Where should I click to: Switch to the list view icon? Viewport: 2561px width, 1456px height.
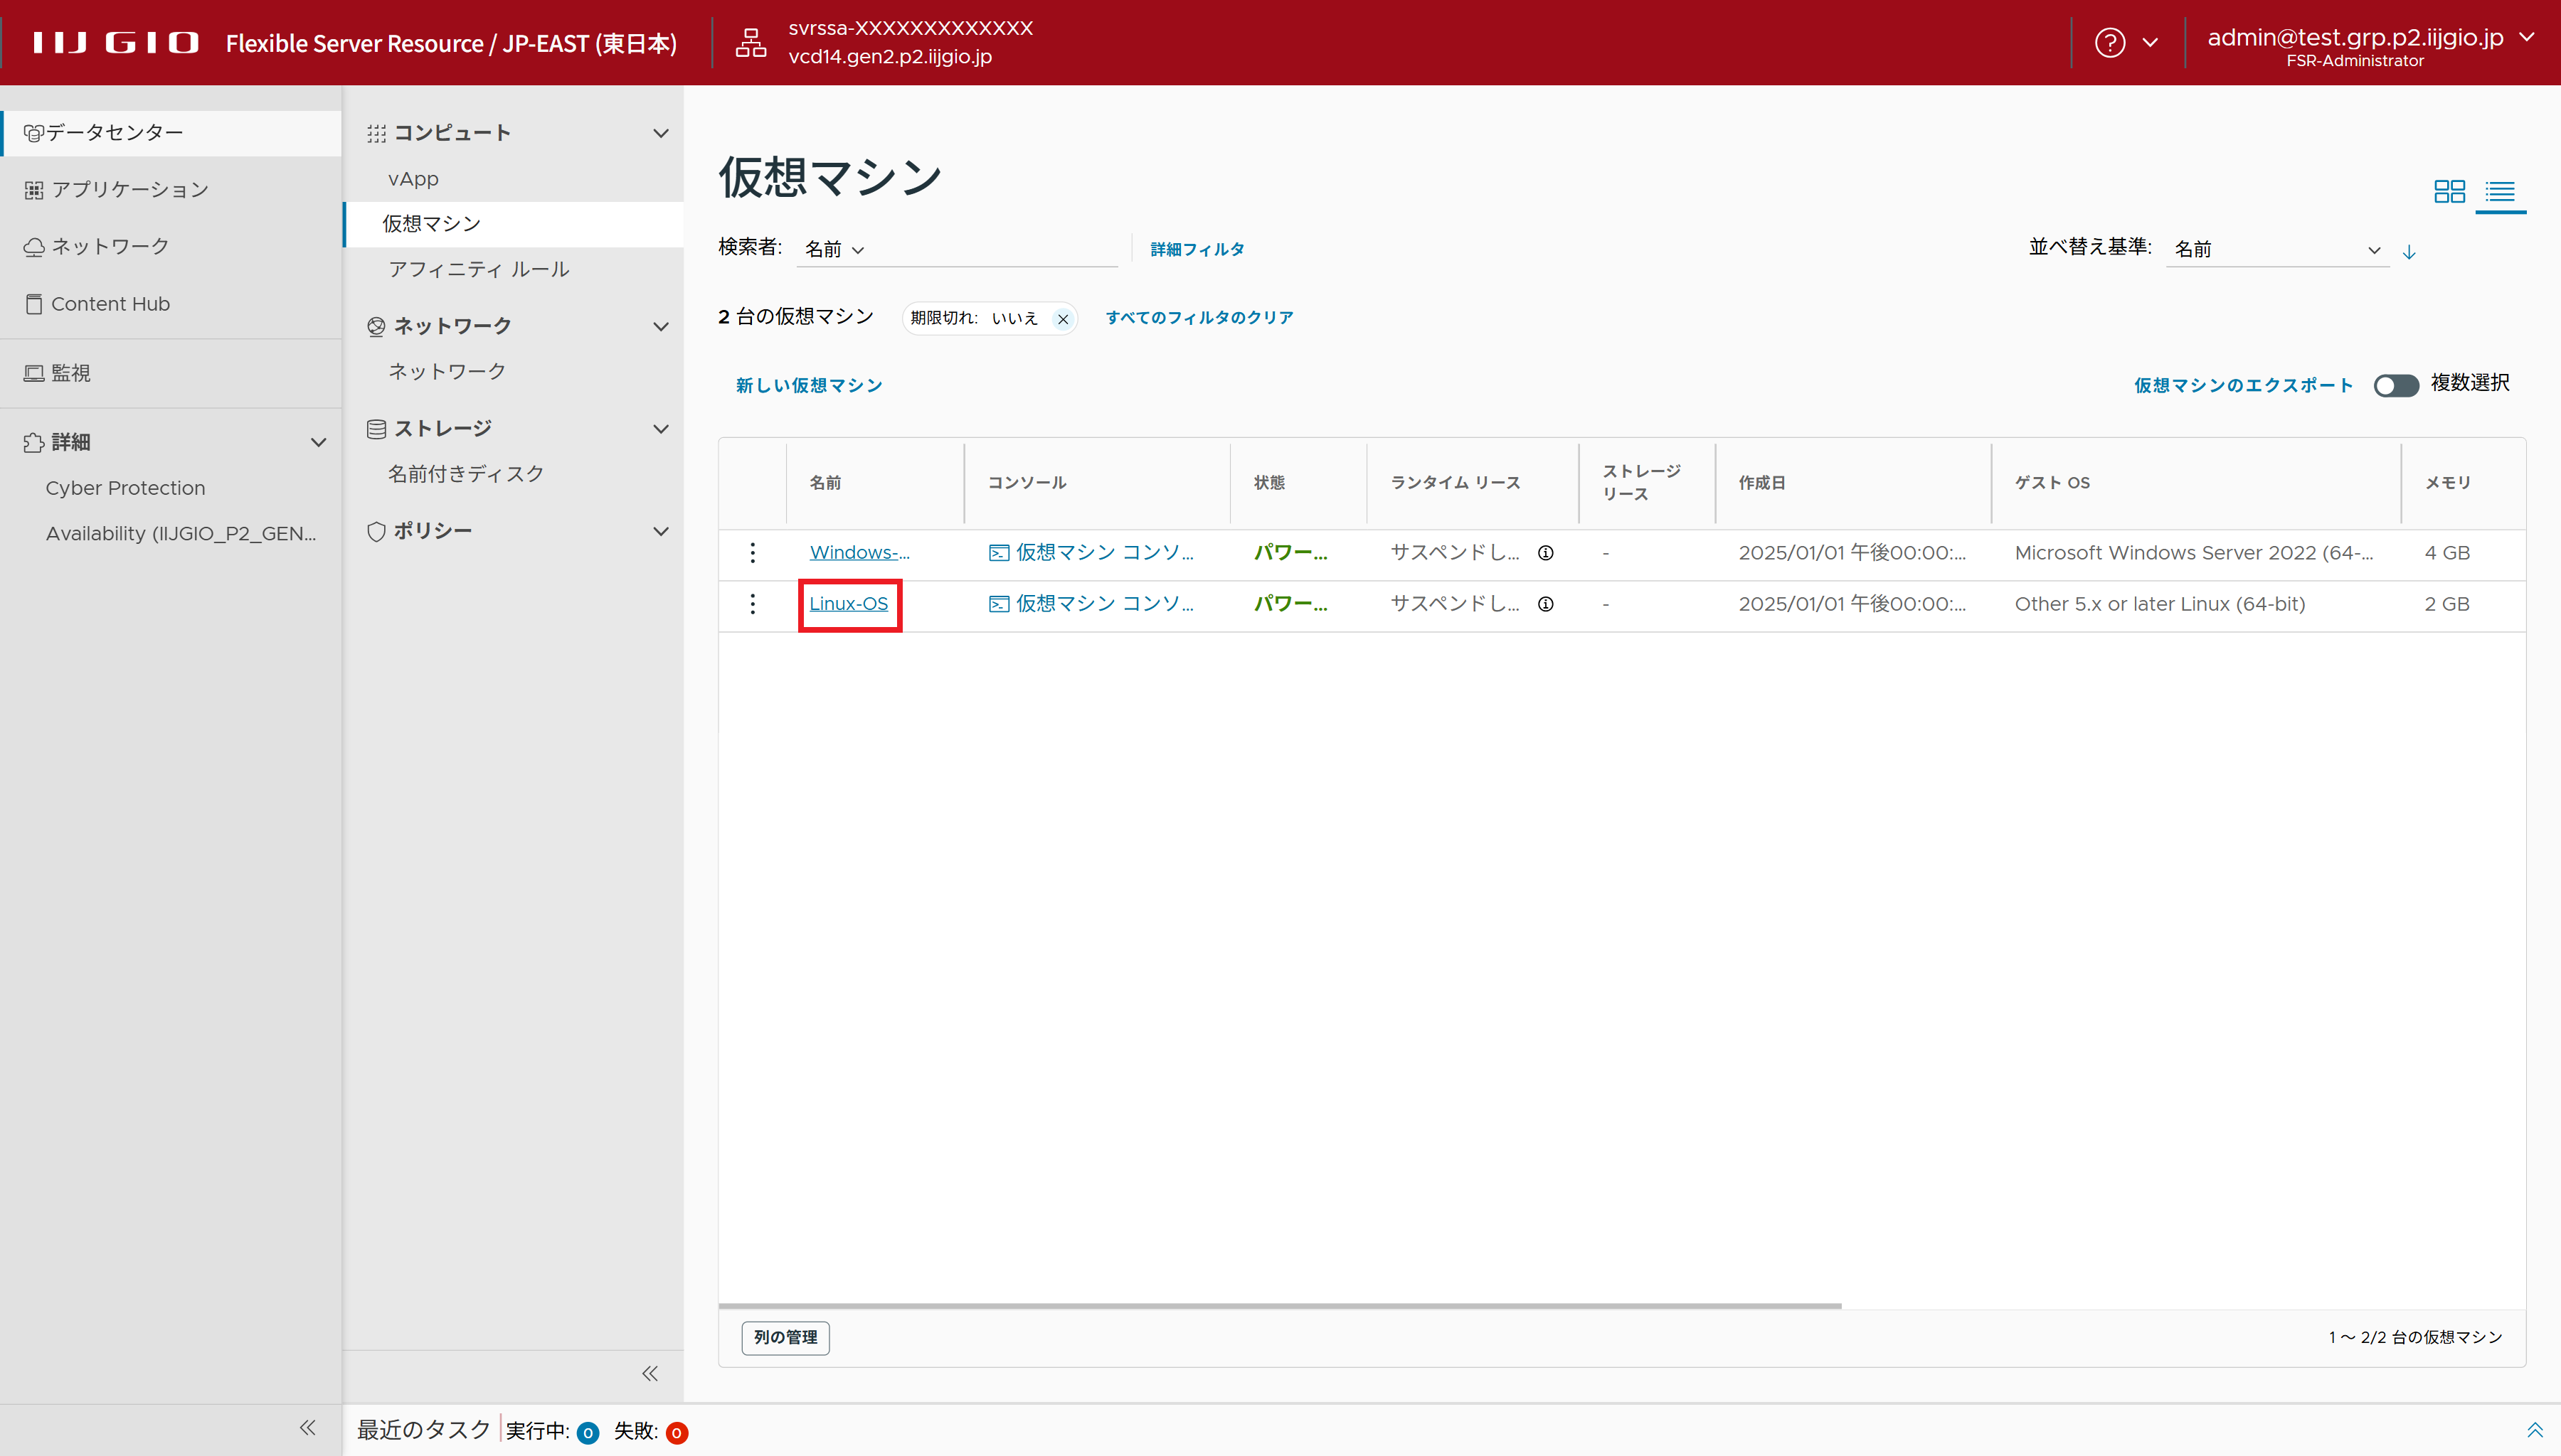point(2500,191)
